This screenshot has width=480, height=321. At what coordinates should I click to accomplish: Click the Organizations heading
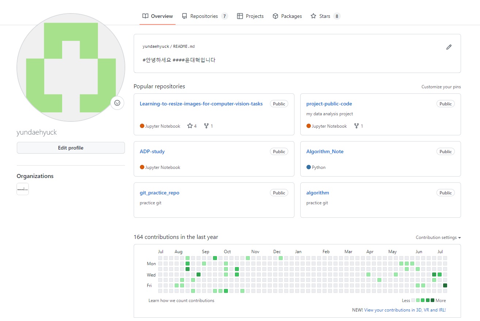tap(35, 176)
